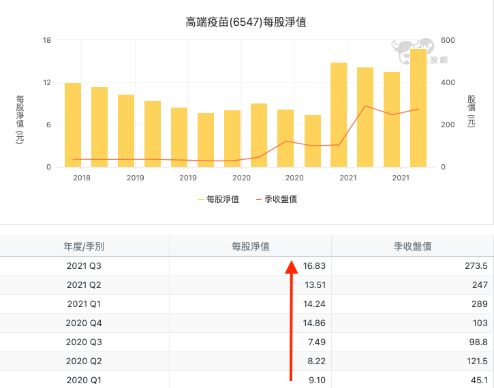The height and width of the screenshot is (388, 494).
Task: Click the 18 left axis tick
Action: tap(47, 40)
